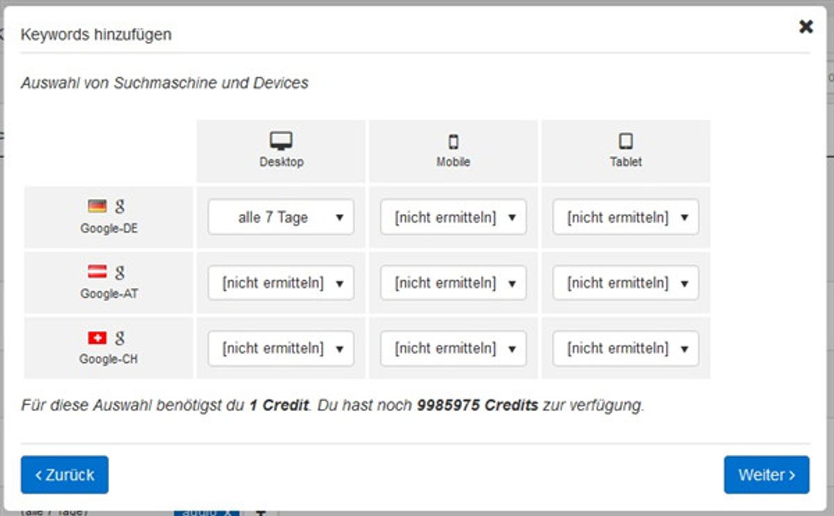Click the Google-AT row label
The width and height of the screenshot is (834, 516).
(109, 293)
